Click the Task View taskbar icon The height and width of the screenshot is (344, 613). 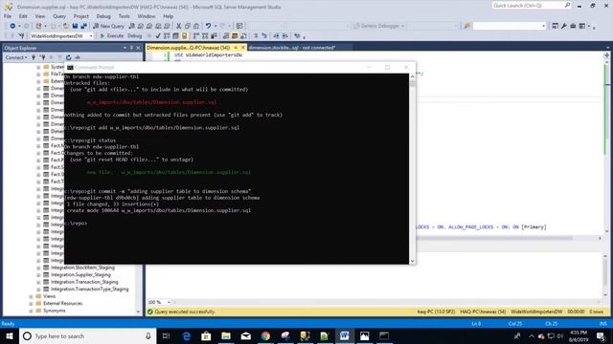(166, 335)
